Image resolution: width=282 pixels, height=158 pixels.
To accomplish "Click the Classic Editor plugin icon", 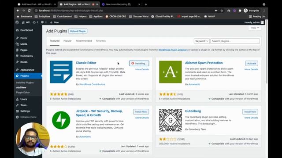I will click(61, 72).
